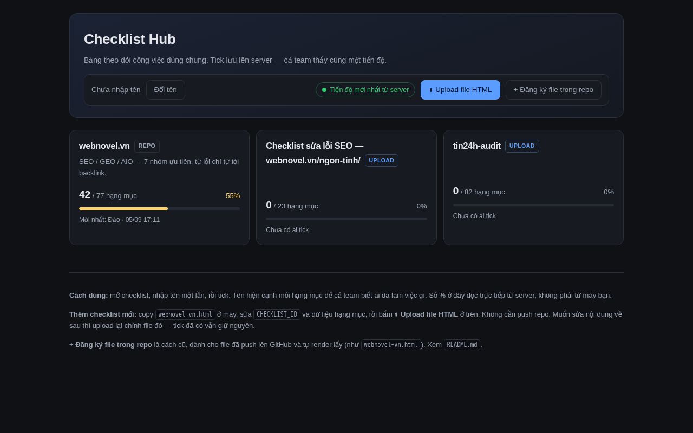Screen dimensions: 693x433
Task: Click the UPLOAD badge on tin24h-audit card
Action: (x=522, y=146)
